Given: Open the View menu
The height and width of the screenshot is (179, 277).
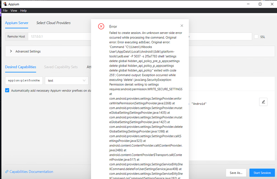Looking at the screenshot, I should 14,11.
